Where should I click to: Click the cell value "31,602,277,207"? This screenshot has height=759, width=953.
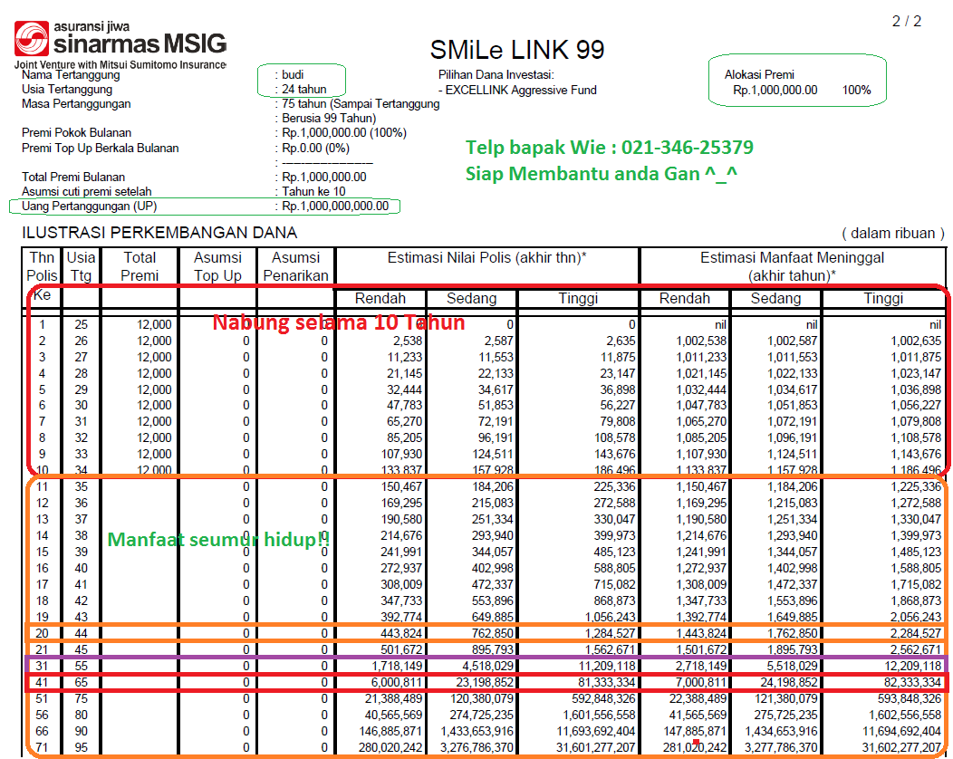901,747
